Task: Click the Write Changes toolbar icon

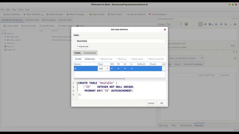Action: 55,14
